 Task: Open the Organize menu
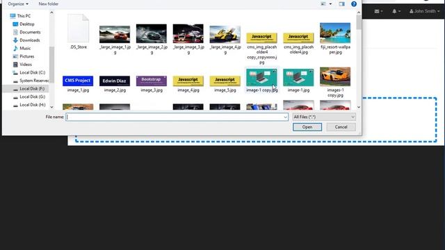click(18, 4)
